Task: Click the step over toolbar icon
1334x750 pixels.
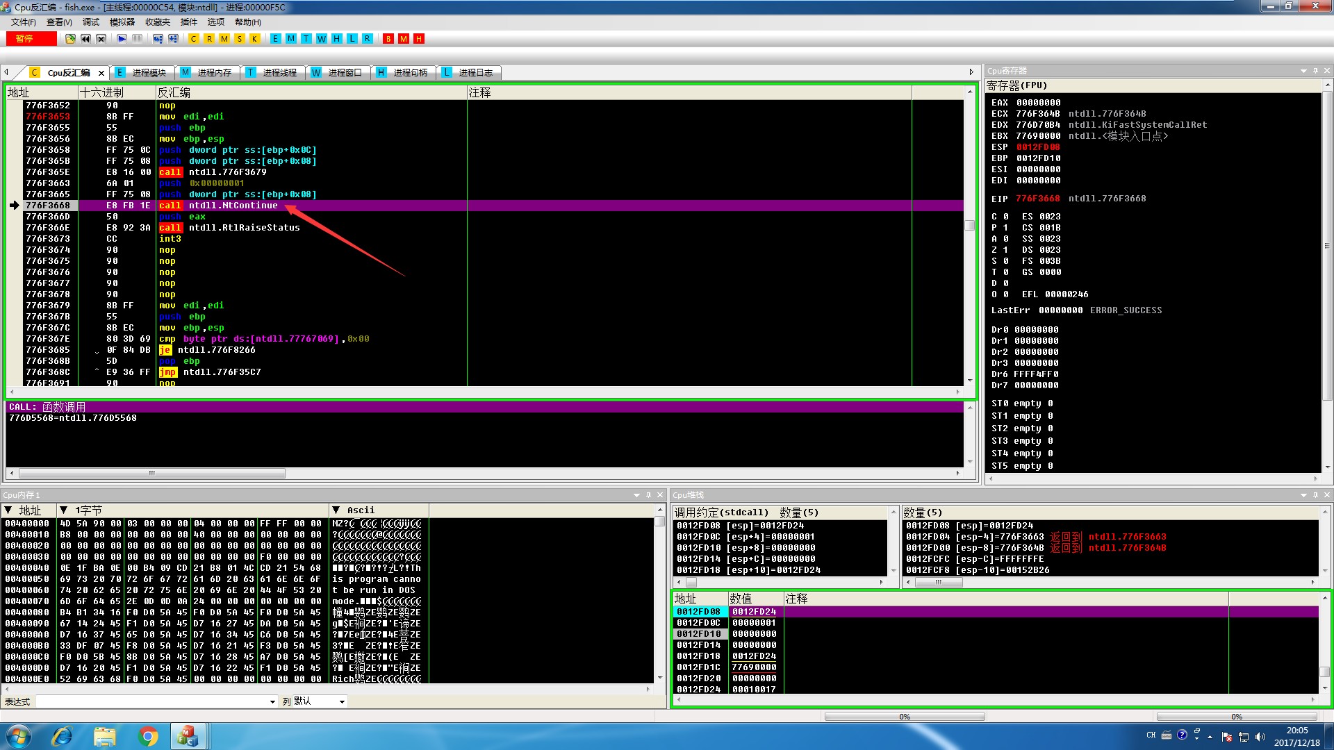Action: [x=173, y=39]
